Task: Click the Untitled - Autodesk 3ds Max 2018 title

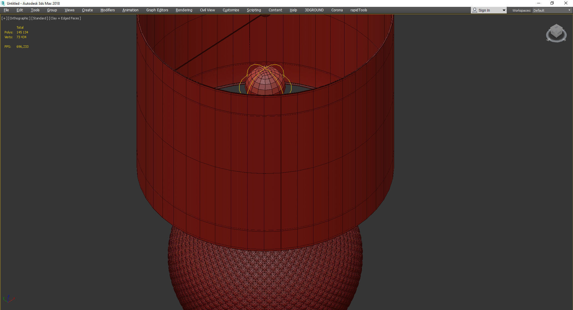Action: 33,4
